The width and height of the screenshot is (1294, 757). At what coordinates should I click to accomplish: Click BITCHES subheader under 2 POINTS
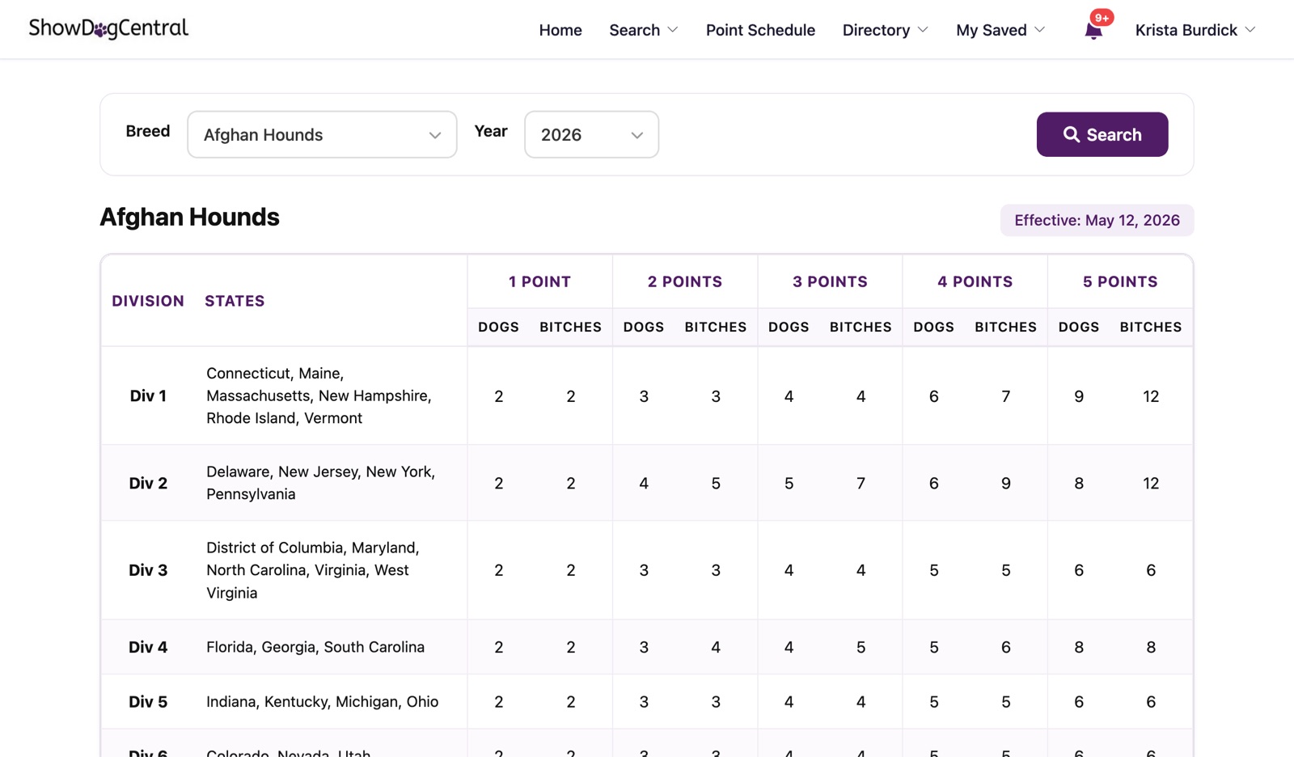coord(716,327)
